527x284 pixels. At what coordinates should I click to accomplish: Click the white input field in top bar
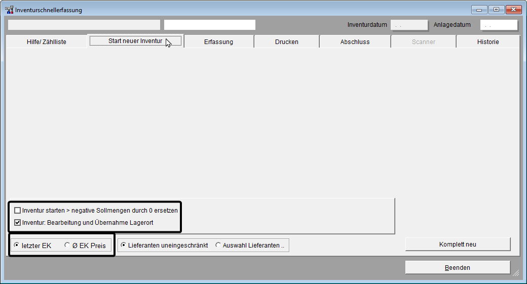click(x=210, y=25)
